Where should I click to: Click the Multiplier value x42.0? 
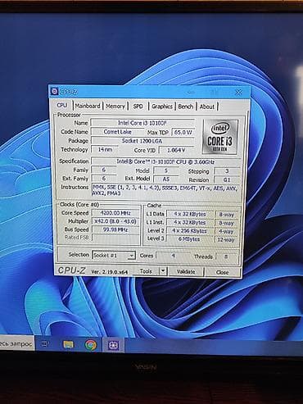point(115,221)
